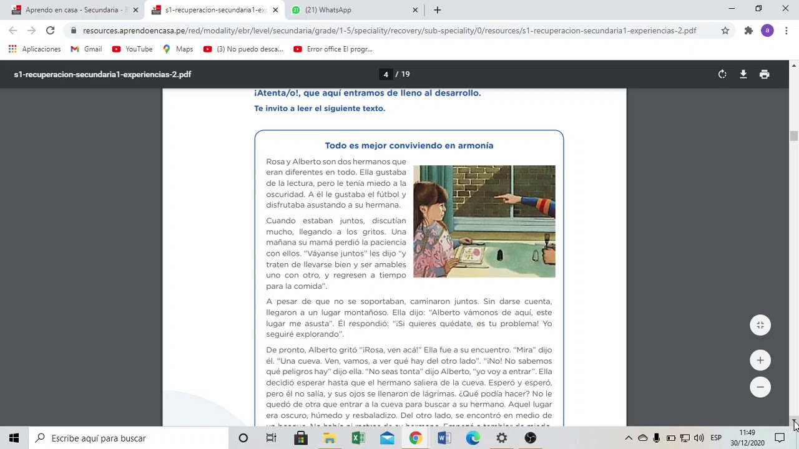This screenshot has width=799, height=449.
Task: Open the Maps bookmark
Action: 178,49
